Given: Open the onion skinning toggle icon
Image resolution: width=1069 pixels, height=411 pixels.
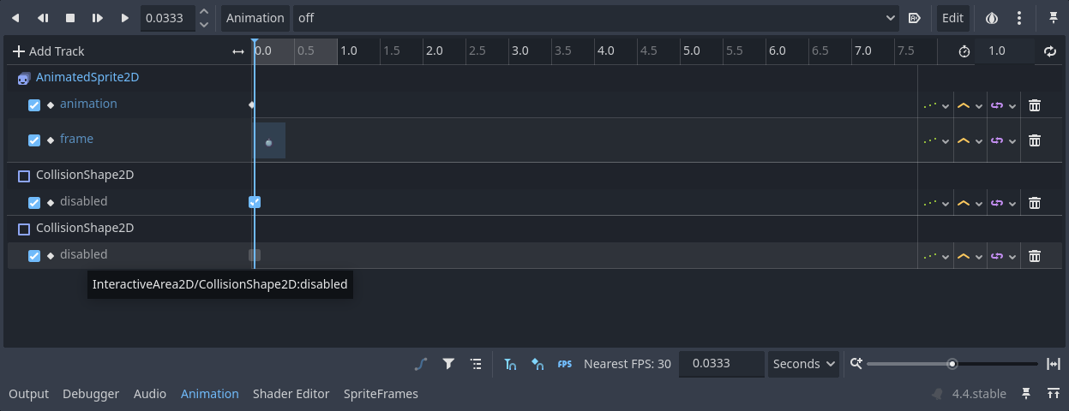Looking at the screenshot, I should coord(992,18).
